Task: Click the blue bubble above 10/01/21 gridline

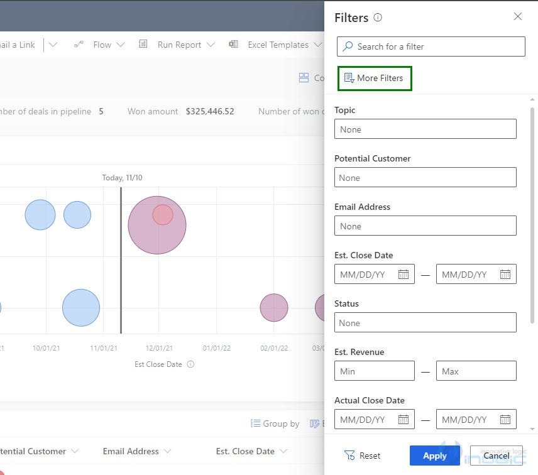Action: (40, 215)
